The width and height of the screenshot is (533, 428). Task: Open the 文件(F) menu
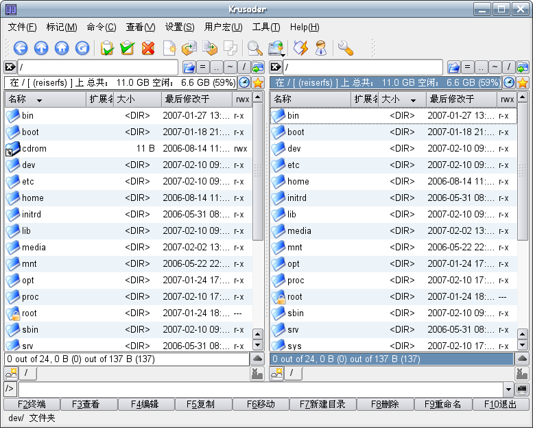pos(22,27)
